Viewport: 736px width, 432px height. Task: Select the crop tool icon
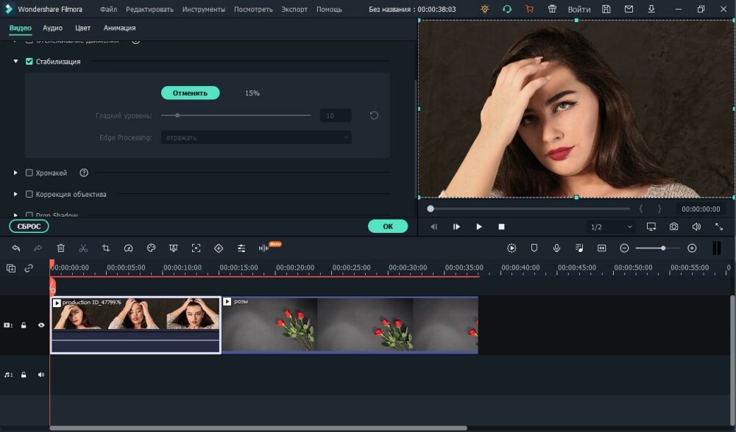105,248
